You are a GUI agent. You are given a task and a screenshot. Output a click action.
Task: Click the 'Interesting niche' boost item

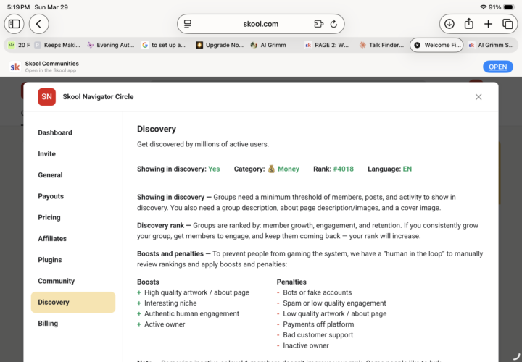[x=170, y=303]
